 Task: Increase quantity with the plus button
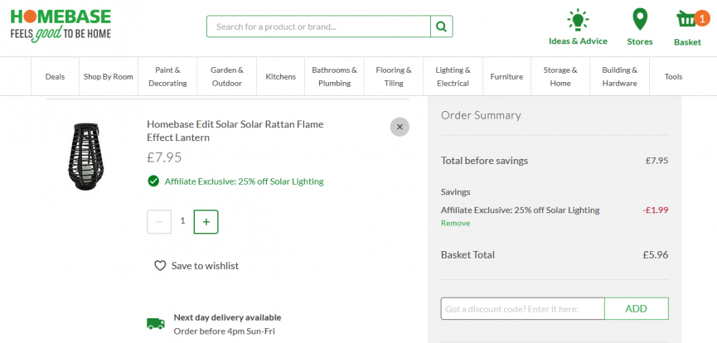(x=206, y=222)
